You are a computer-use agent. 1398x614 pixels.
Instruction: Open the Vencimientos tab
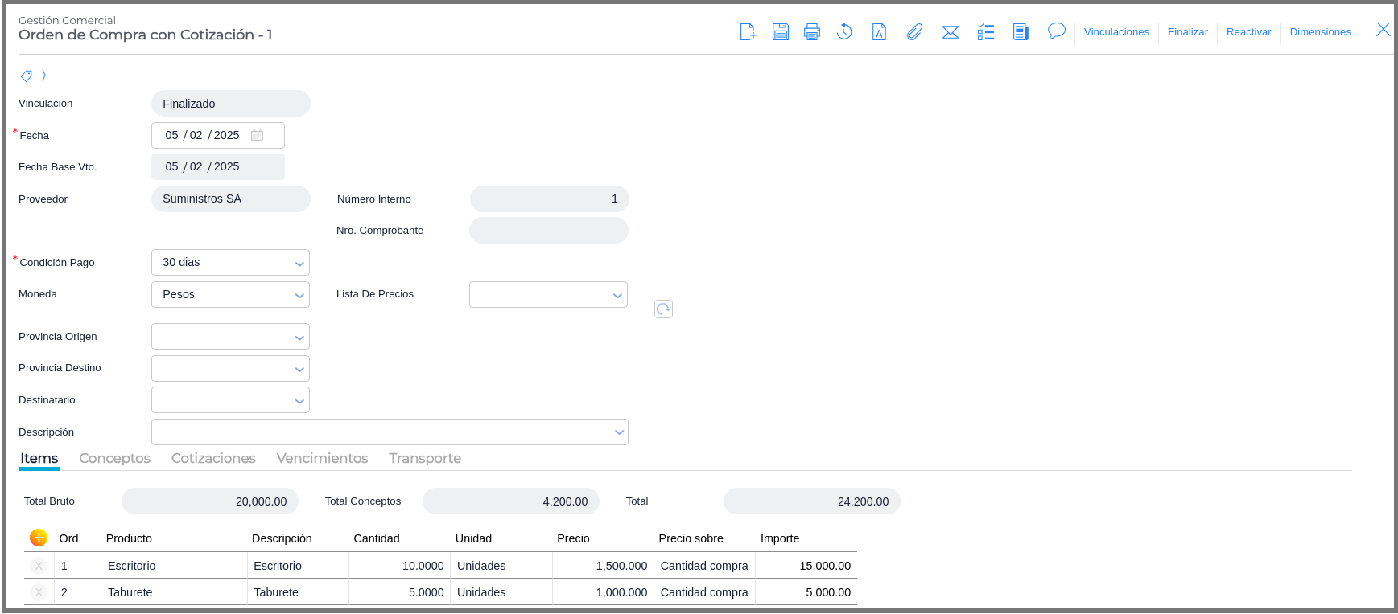click(322, 458)
